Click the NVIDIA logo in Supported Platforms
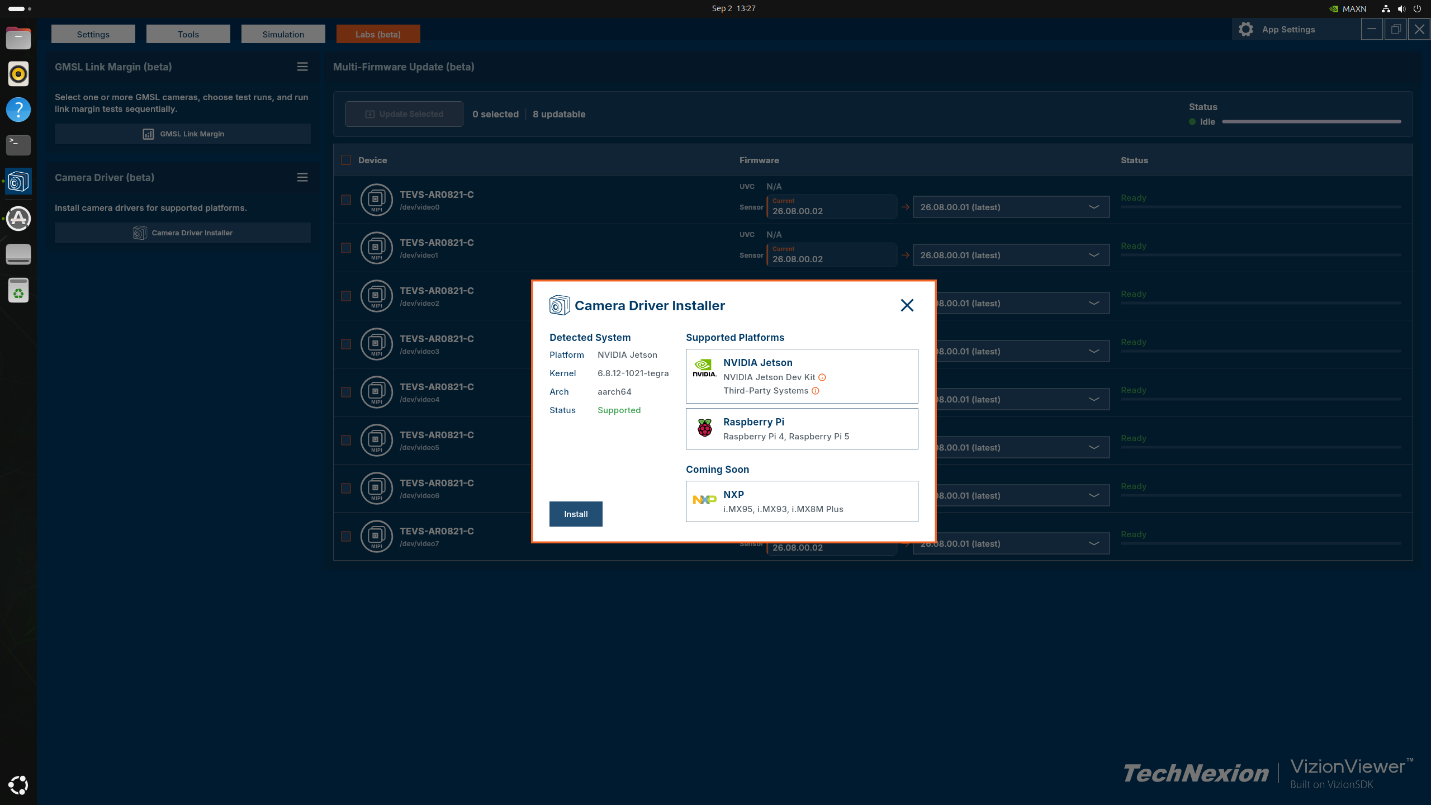The image size is (1431, 805). pos(704,368)
